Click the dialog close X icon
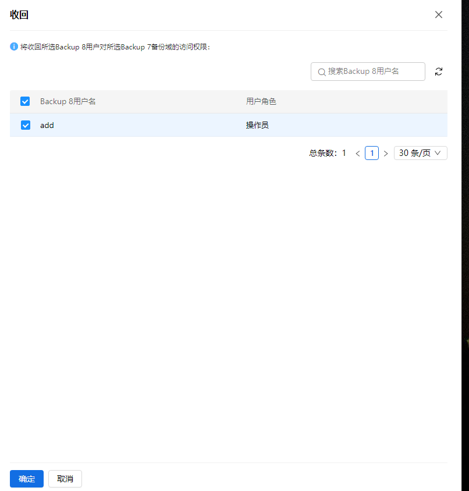469x491 pixels. [438, 15]
